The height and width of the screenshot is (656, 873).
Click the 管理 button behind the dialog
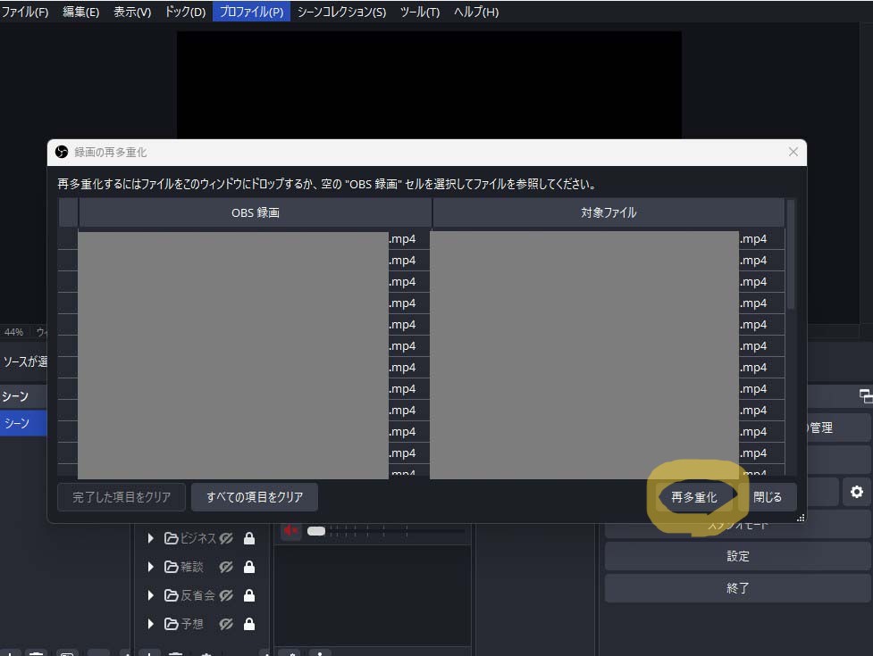point(838,428)
